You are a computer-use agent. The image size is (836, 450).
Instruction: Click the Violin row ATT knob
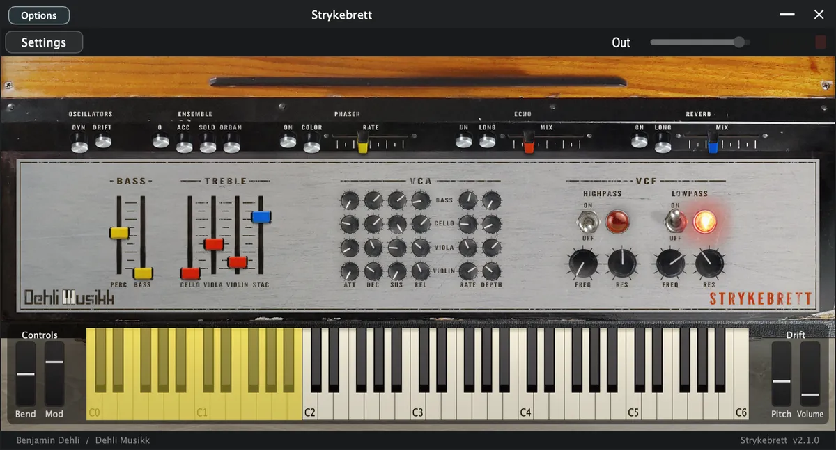(350, 271)
